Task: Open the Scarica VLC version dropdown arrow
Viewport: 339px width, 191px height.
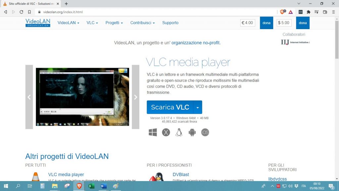Action: [198, 107]
